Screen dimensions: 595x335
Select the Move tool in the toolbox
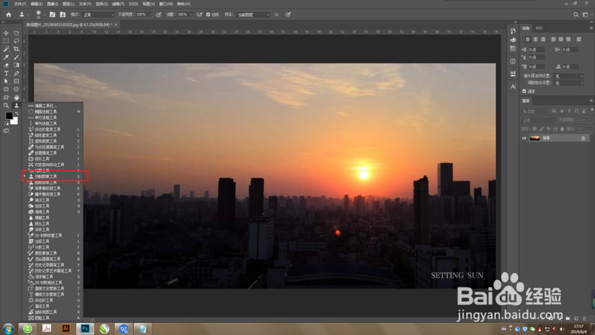pos(6,33)
